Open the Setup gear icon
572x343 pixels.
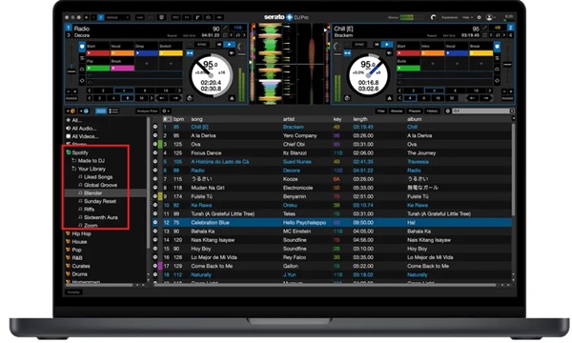tap(479, 17)
